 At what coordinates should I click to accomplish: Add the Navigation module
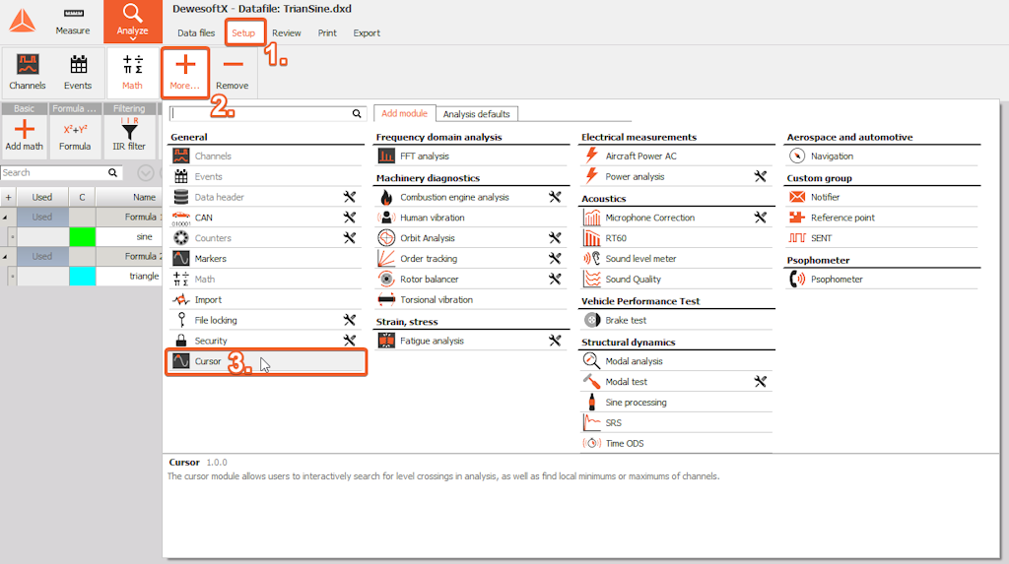click(882, 157)
